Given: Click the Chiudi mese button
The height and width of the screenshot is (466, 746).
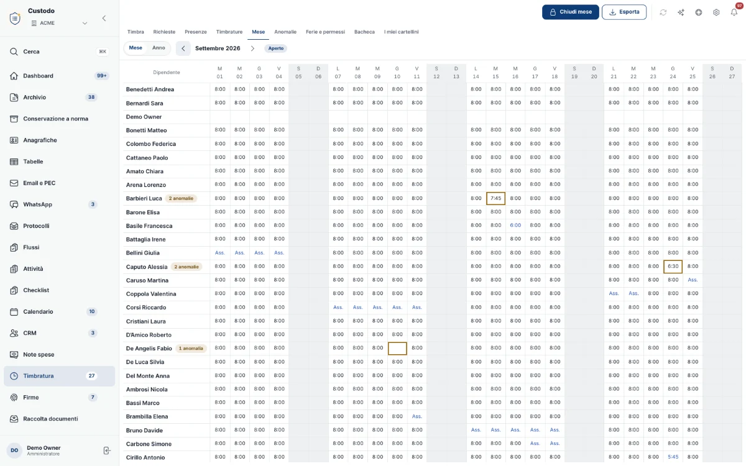Looking at the screenshot, I should pyautogui.click(x=571, y=12).
